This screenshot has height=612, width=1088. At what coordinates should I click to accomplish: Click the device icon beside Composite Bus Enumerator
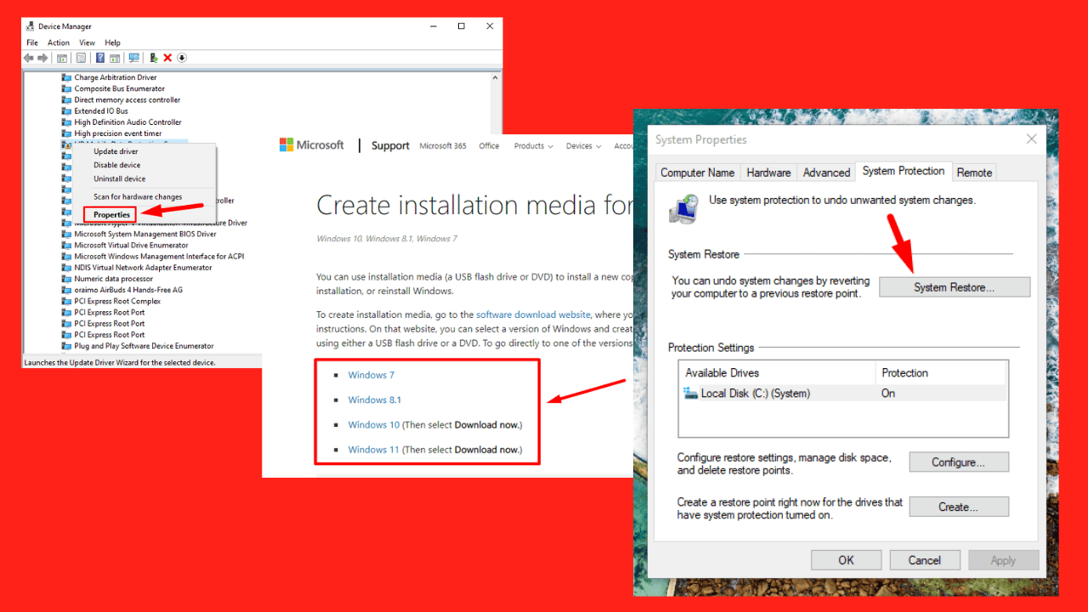point(66,88)
